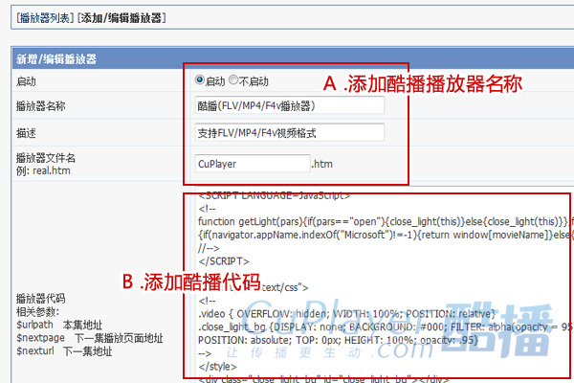Click the 播放器名称 input field
Image resolution: width=574 pixels, height=383 pixels.
click(x=289, y=105)
